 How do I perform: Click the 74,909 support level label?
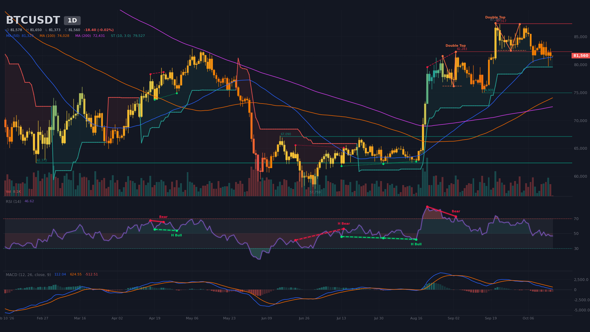tap(489, 90)
